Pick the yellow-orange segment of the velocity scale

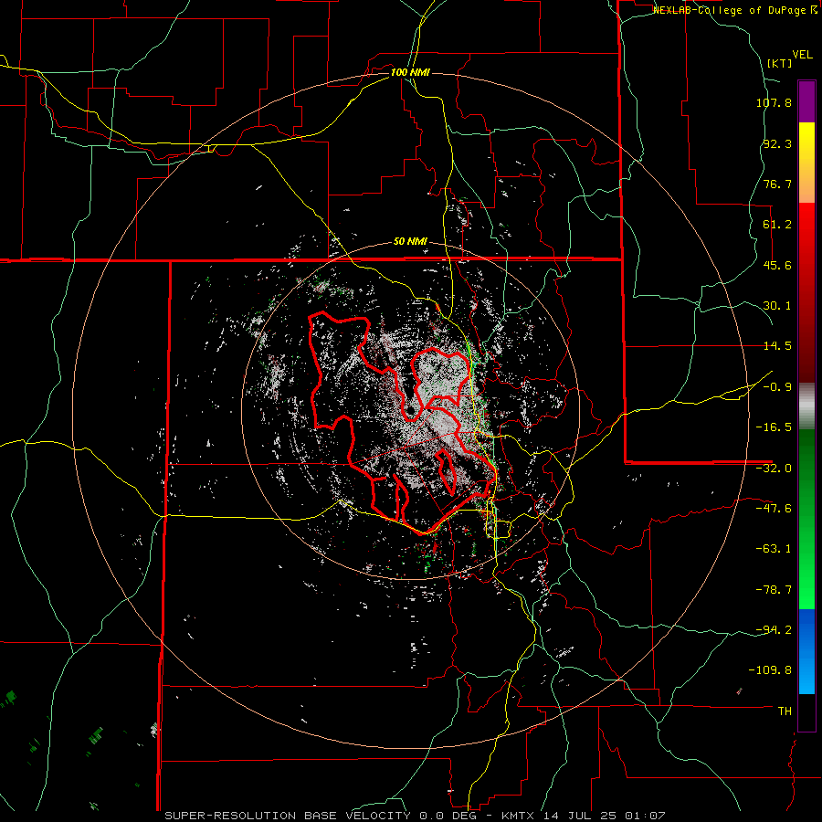[806, 163]
